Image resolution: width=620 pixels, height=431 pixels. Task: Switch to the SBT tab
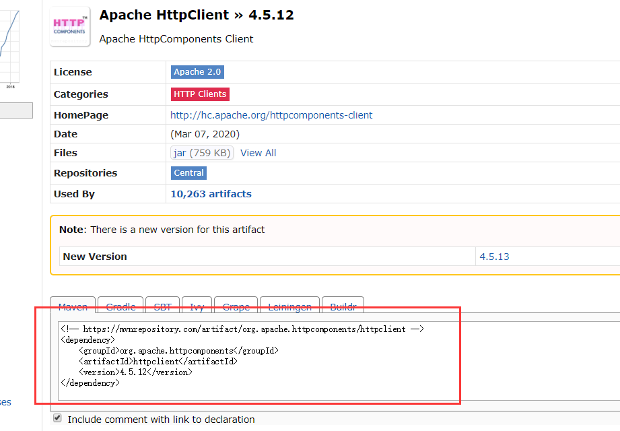(x=162, y=306)
